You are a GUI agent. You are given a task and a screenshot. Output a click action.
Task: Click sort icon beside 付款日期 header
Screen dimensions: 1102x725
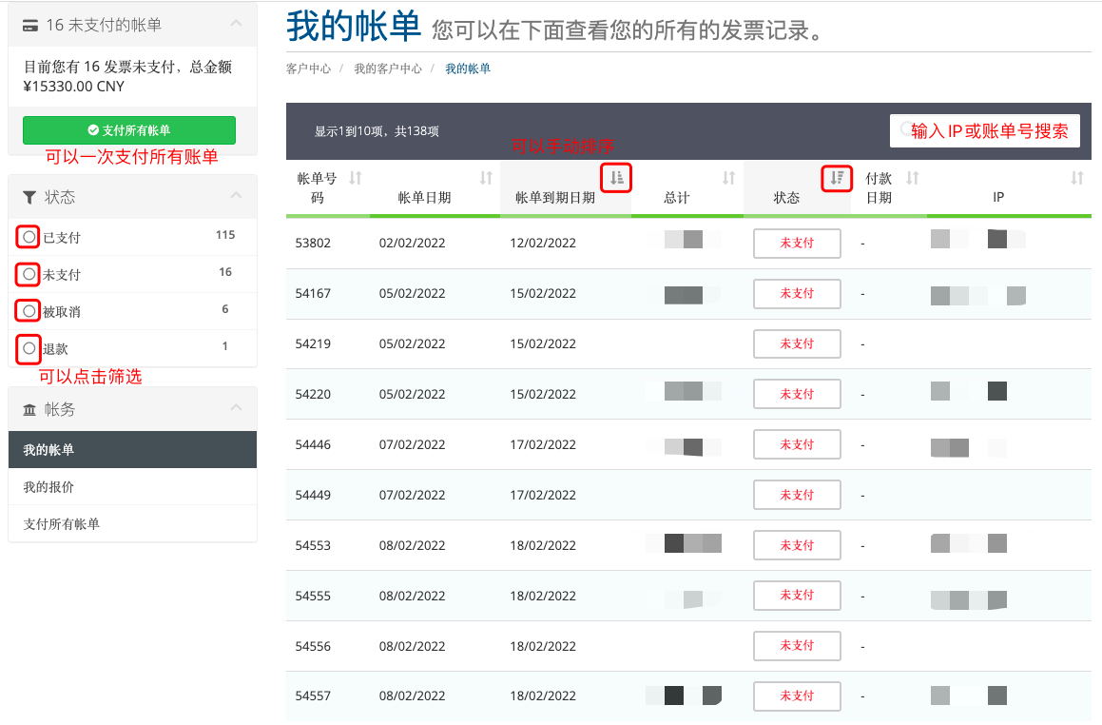(x=913, y=178)
